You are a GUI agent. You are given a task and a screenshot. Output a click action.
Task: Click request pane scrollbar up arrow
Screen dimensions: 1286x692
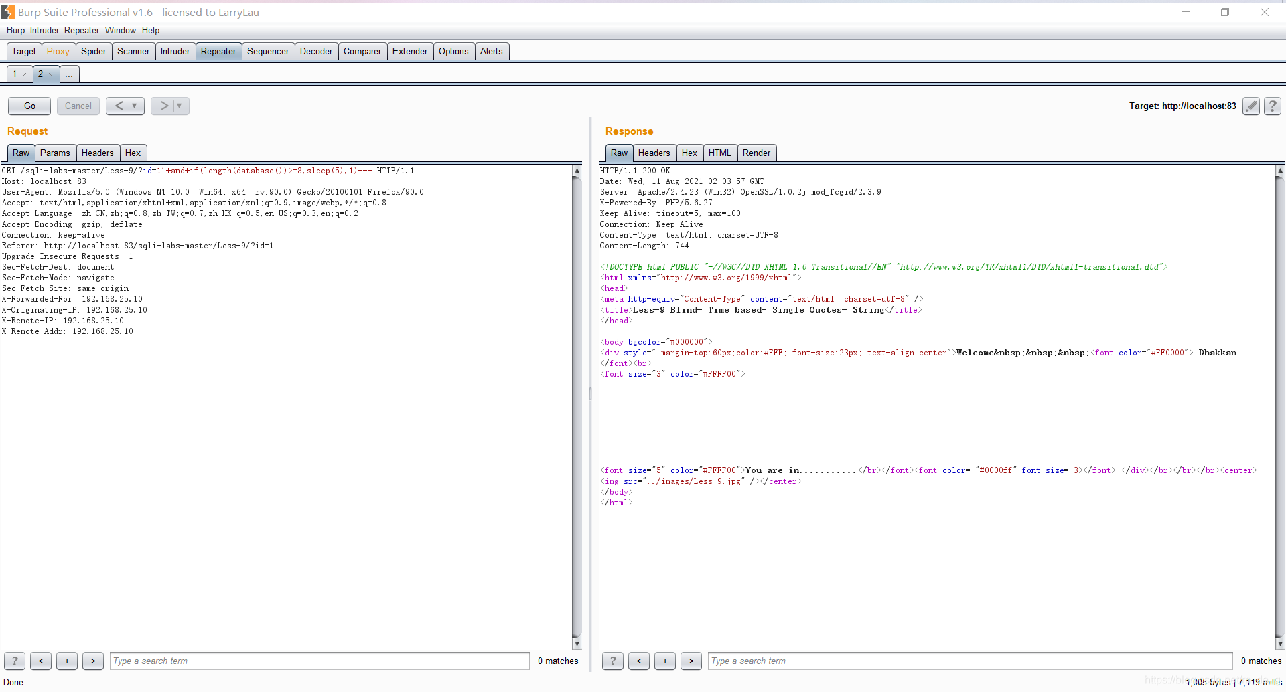tap(577, 170)
